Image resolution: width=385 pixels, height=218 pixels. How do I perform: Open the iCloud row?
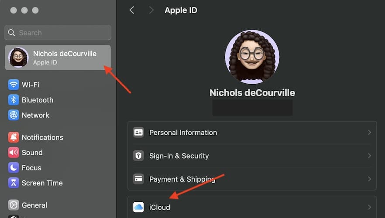pos(252,208)
